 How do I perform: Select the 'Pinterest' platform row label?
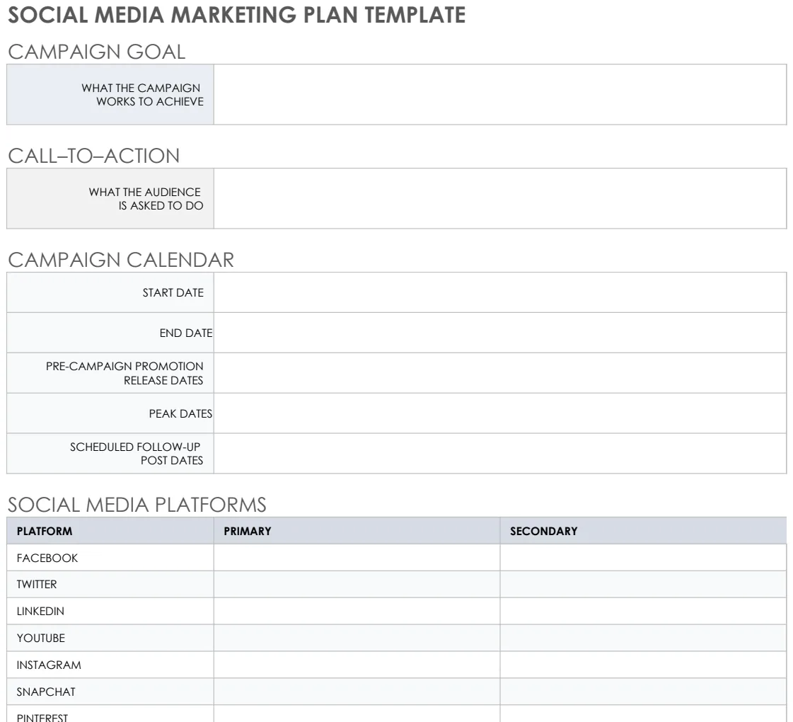point(42,718)
